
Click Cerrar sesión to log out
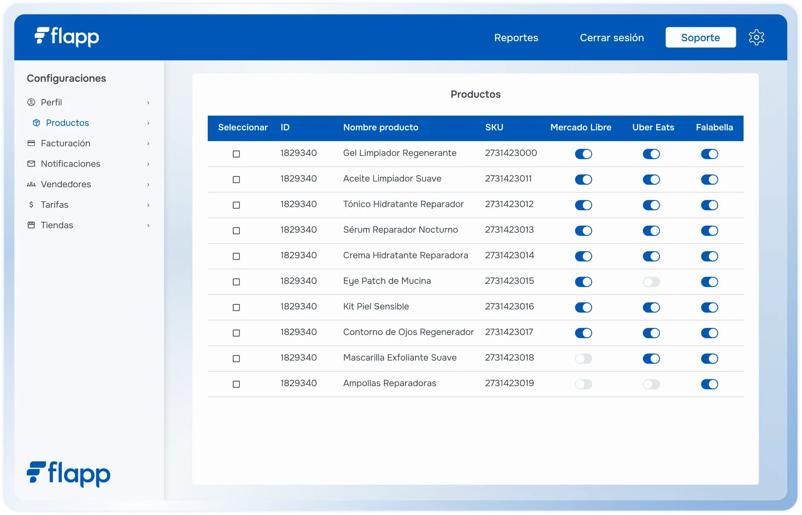[611, 38]
